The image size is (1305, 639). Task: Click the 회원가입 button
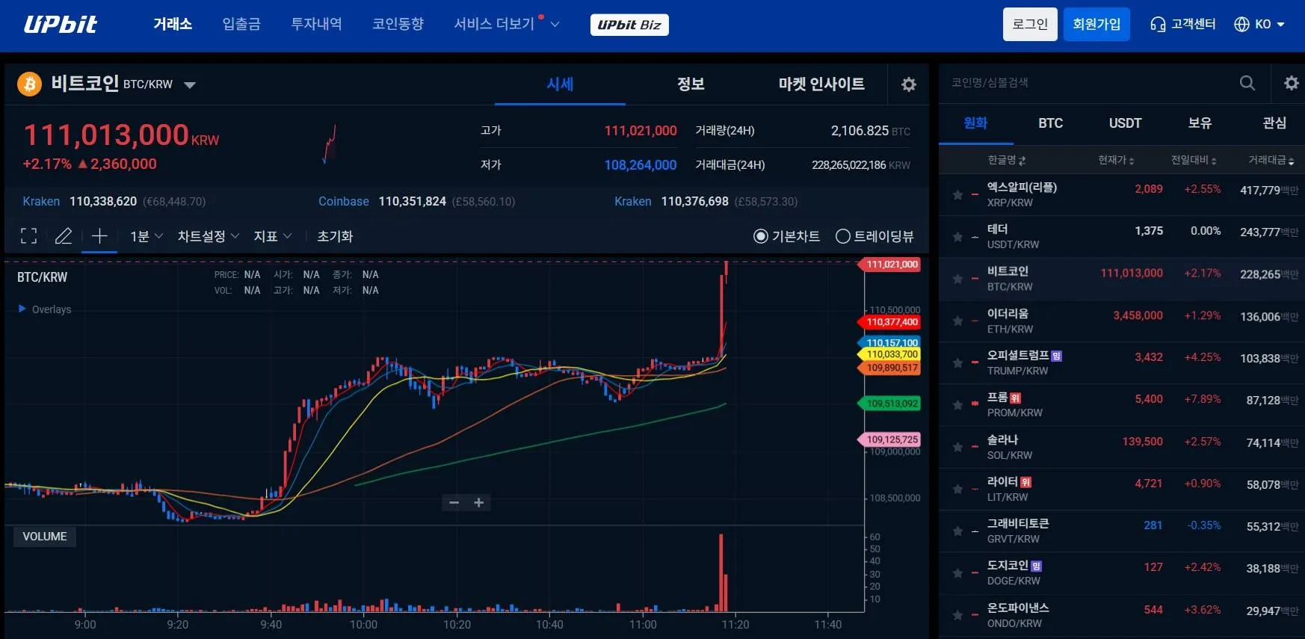point(1096,25)
